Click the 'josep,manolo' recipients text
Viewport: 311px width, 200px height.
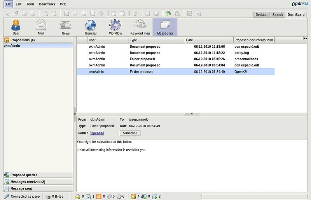point(139,120)
